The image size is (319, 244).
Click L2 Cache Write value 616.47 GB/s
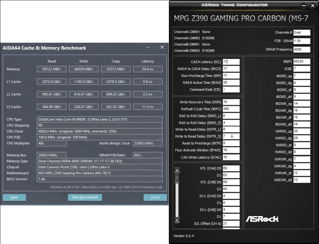[x=84, y=95]
